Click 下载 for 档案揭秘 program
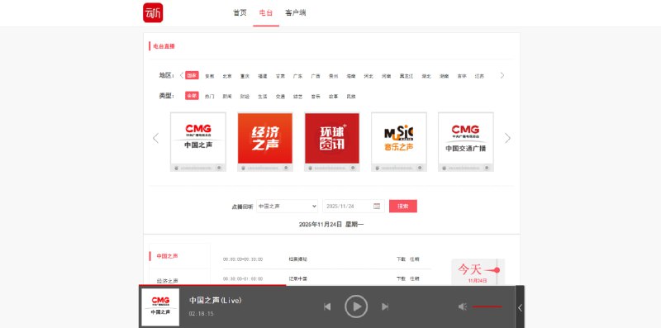The height and width of the screenshot is (328, 661). coord(401,259)
